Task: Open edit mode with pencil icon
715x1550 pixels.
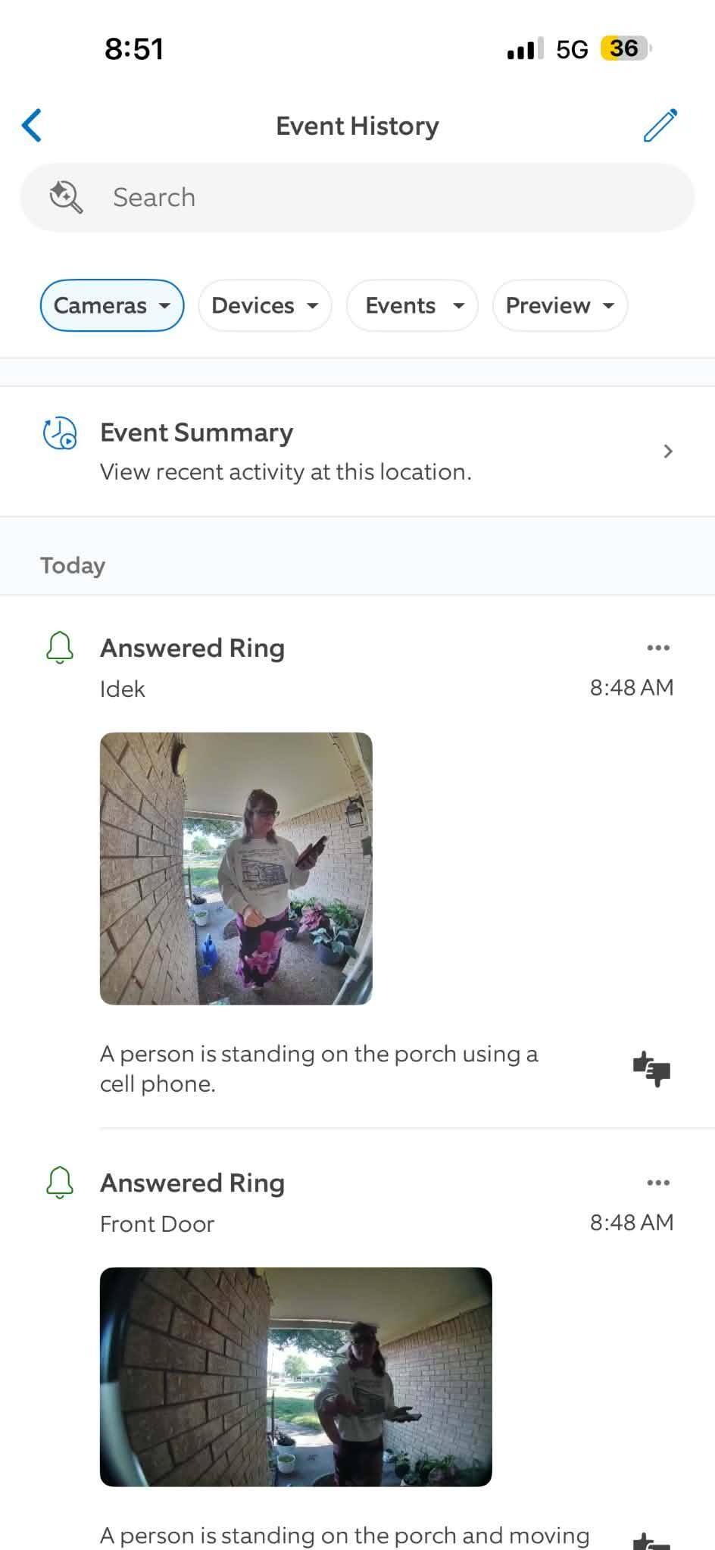Action: click(660, 125)
